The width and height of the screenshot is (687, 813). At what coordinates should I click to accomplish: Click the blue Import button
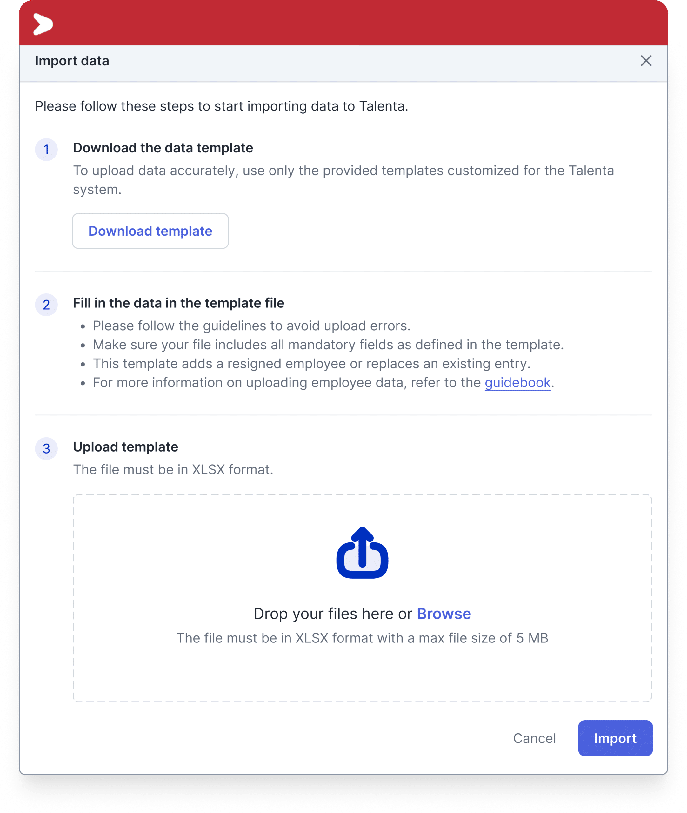coord(615,738)
